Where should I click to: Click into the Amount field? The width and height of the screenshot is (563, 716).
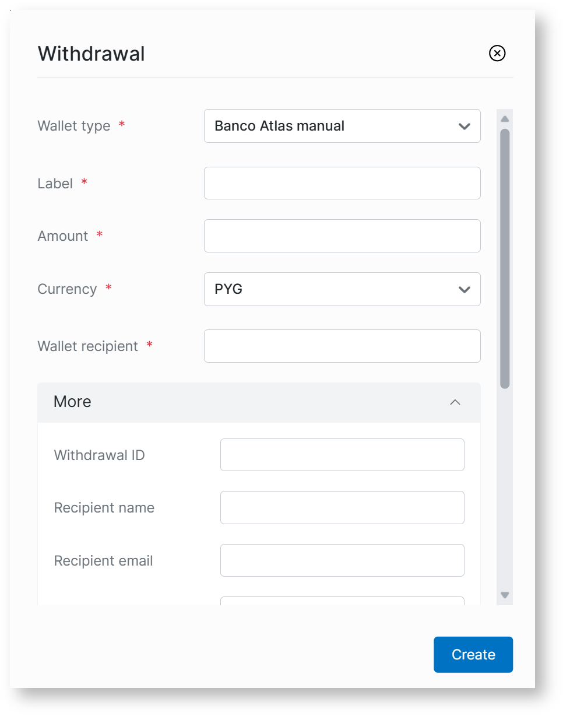coord(342,236)
